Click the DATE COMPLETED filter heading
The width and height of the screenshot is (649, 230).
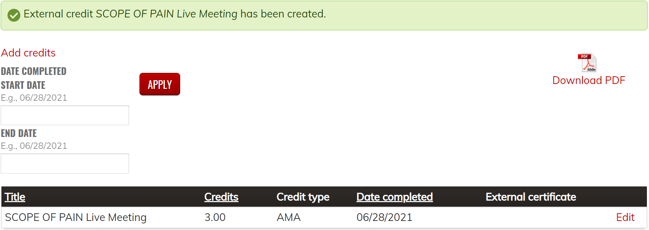[x=33, y=71]
